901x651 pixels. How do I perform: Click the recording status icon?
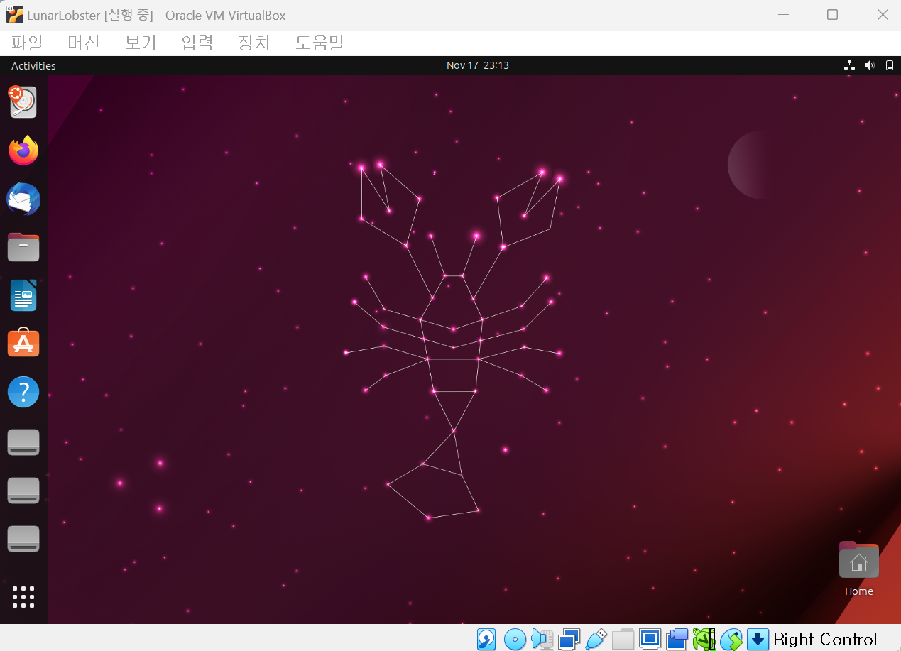tap(677, 639)
